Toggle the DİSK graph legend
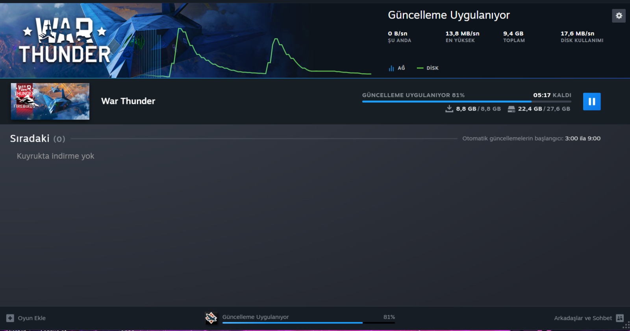Screen dimensions: 630x331 (x=428, y=68)
